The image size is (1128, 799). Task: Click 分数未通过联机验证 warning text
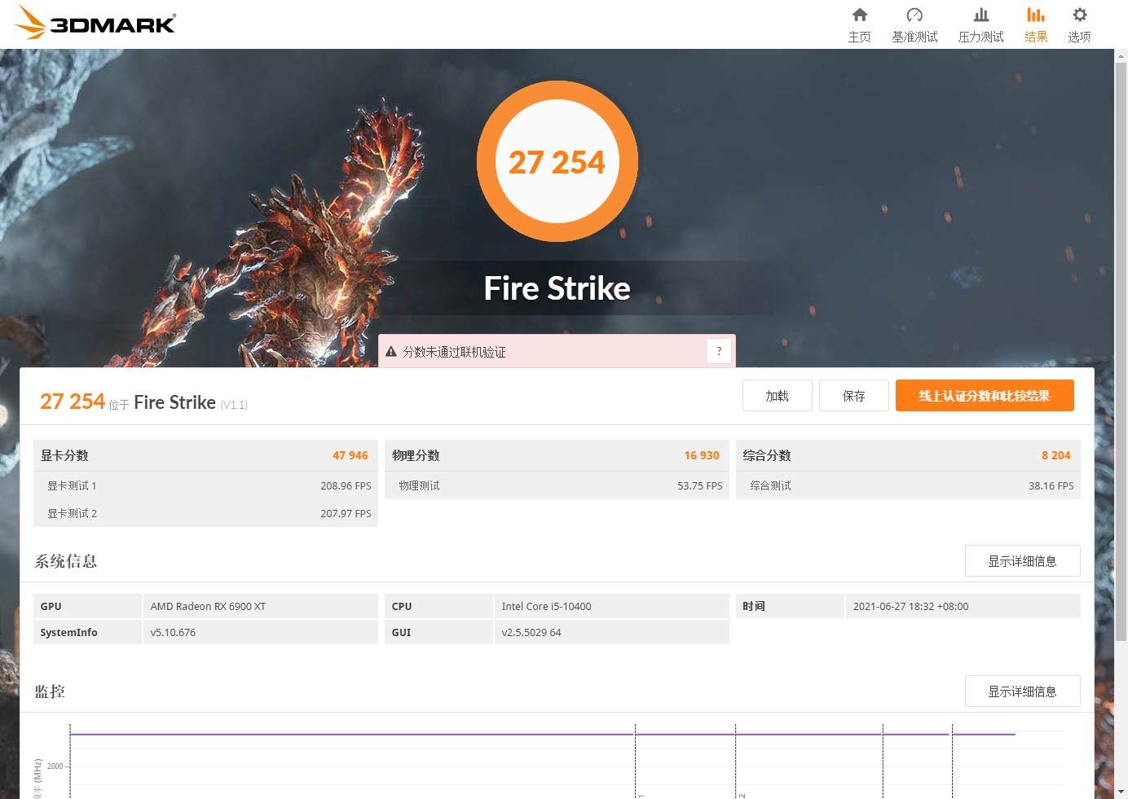[454, 352]
